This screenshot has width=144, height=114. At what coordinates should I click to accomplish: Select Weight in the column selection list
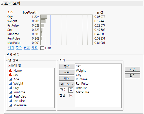[18, 84]
